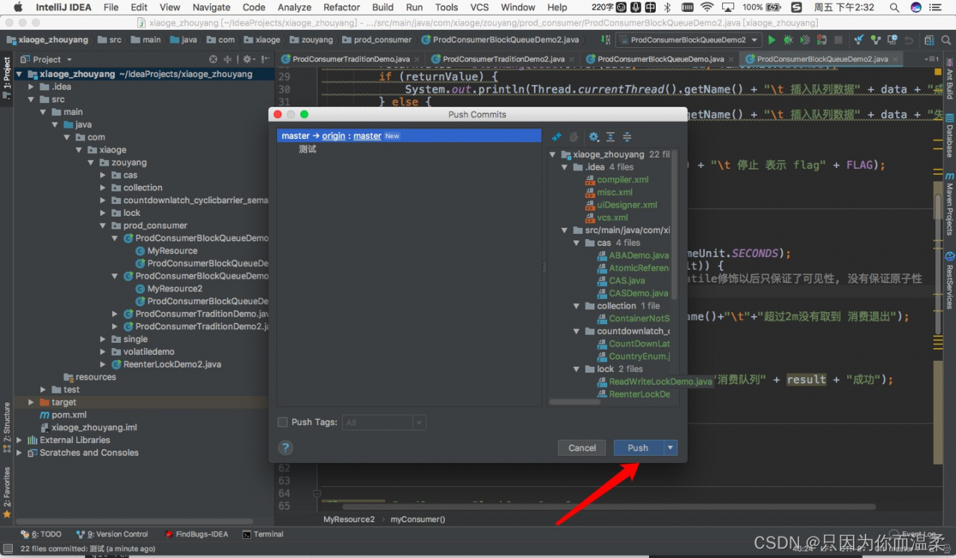Click VCS Commit icon in toolbar
The width and height of the screenshot is (956, 558).
coord(875,40)
